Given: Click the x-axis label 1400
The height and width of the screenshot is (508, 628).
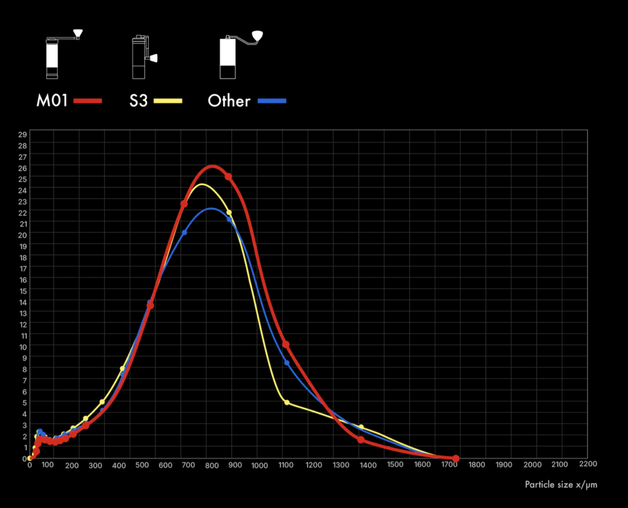Looking at the screenshot, I should pyautogui.click(x=368, y=465).
